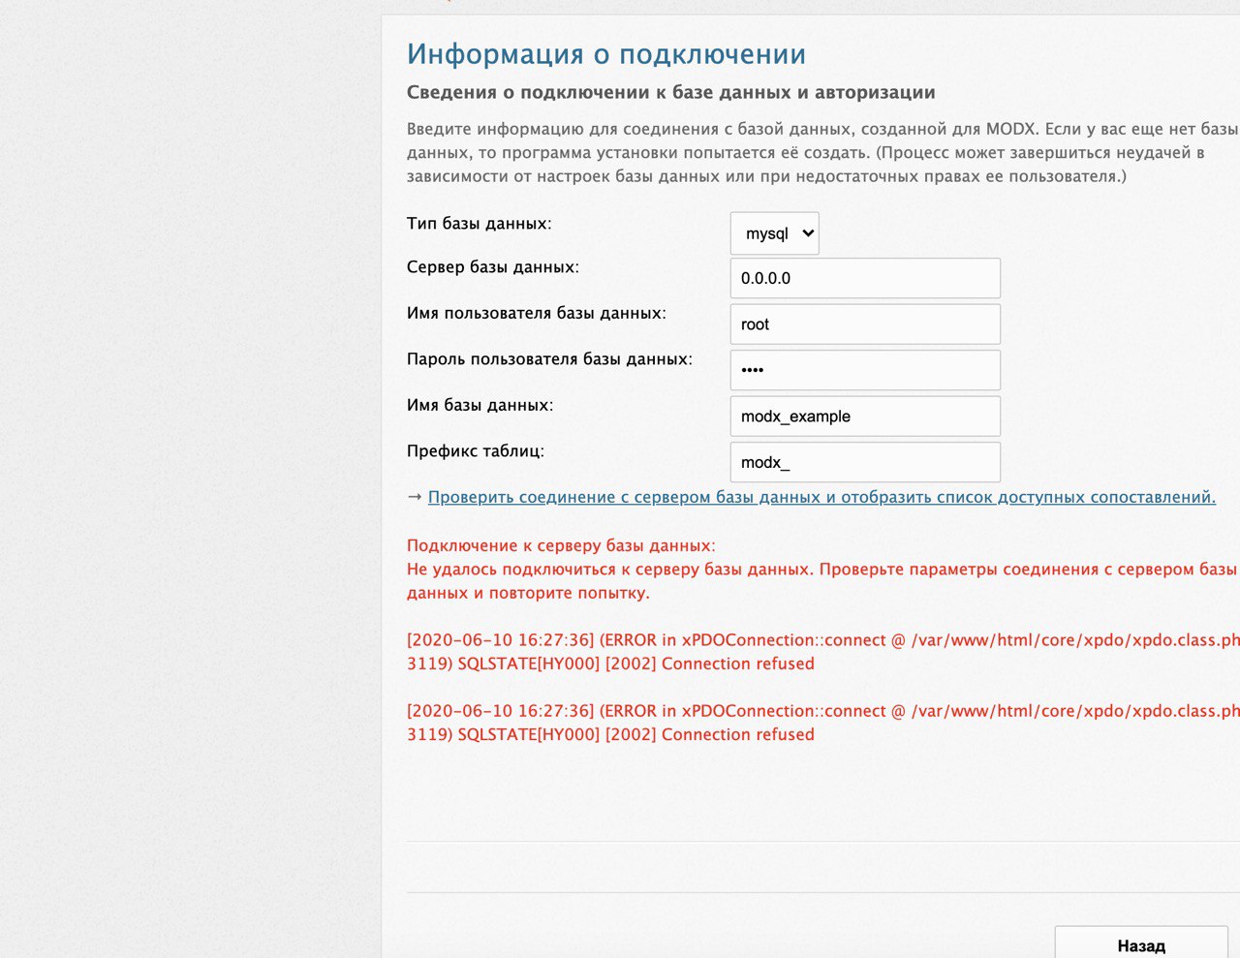This screenshot has height=958, width=1240.
Task: Click the label Имя базы данных
Action: pos(480,405)
